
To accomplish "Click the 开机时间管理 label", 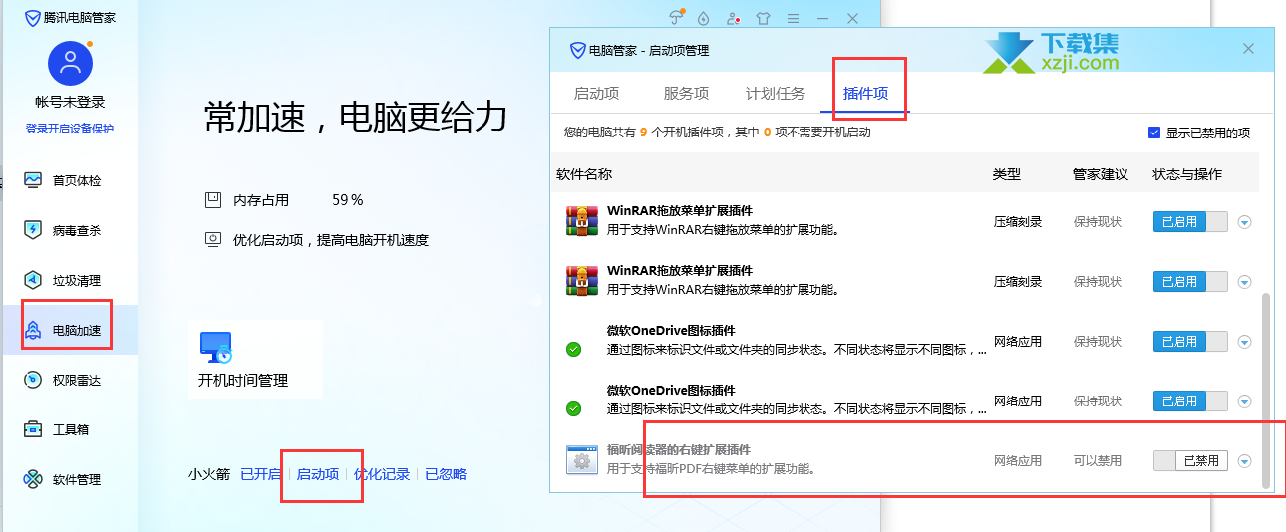I will [x=243, y=380].
